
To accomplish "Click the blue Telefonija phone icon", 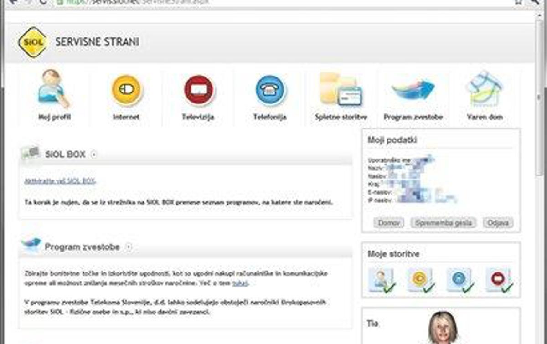I will [x=269, y=90].
